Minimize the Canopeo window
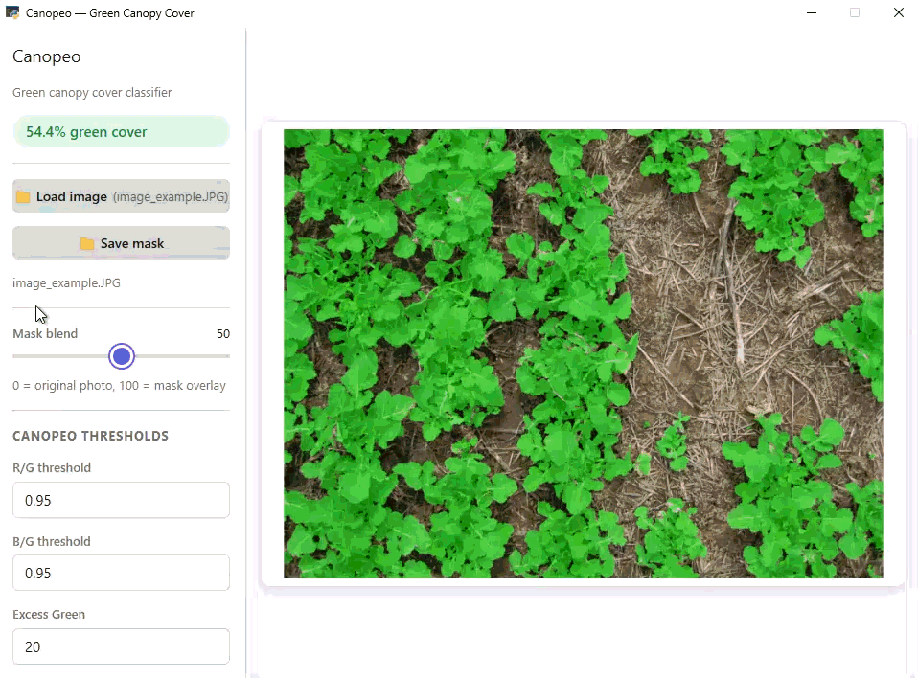 812,12
